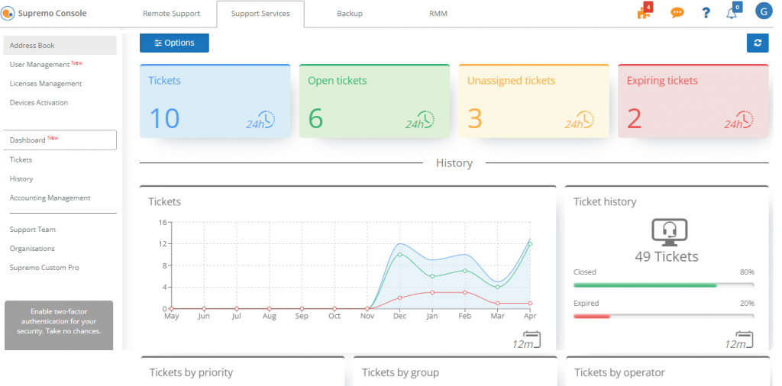Open User Management in the sidebar

click(x=40, y=65)
